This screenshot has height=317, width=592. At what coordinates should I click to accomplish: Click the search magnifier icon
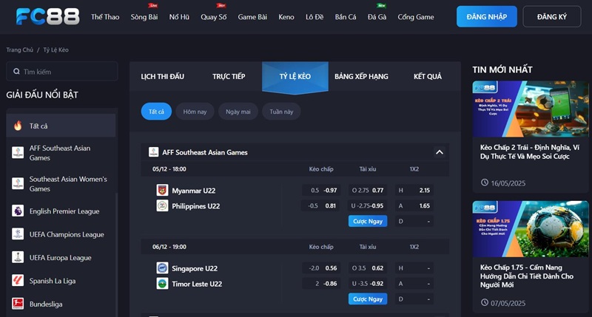(16, 72)
